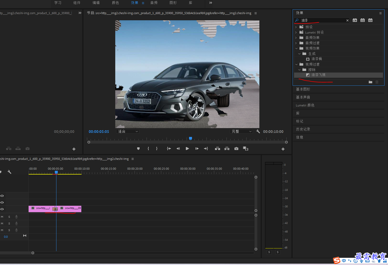Click the Mark Out brace icon
Viewport: 388px width, 265px height.
tap(157, 149)
